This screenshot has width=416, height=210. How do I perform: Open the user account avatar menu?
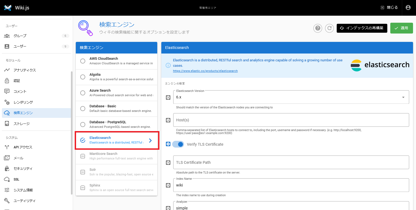pos(408,8)
